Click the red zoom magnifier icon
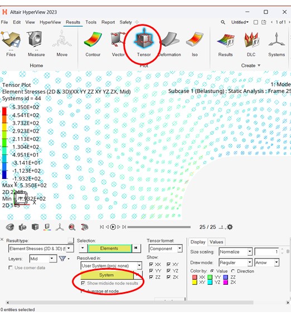Screen dimensions: 291x316 click(x=72, y=227)
